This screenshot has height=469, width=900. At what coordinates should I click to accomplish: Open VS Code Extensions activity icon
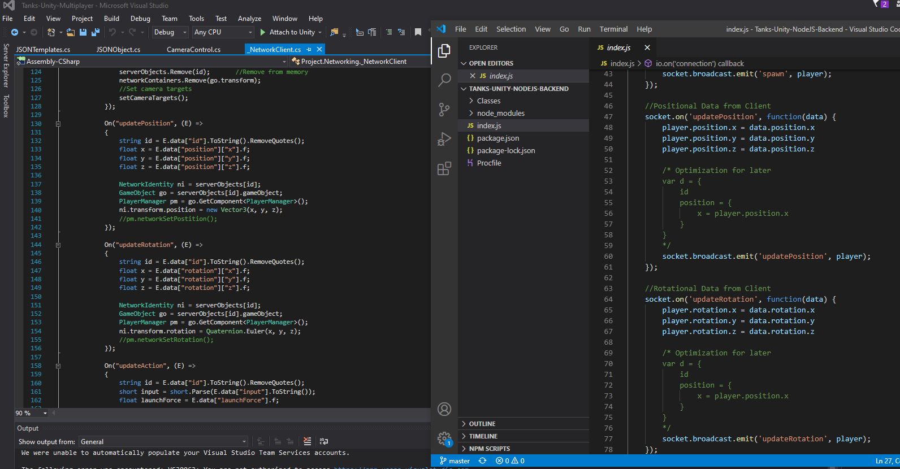pos(444,168)
